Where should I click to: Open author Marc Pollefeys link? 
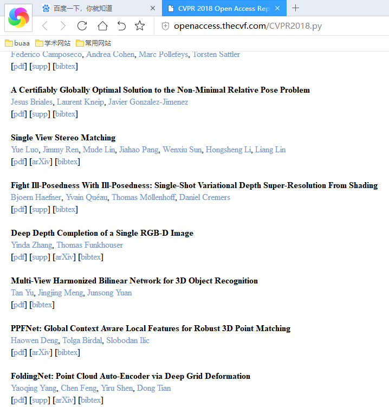coord(163,54)
